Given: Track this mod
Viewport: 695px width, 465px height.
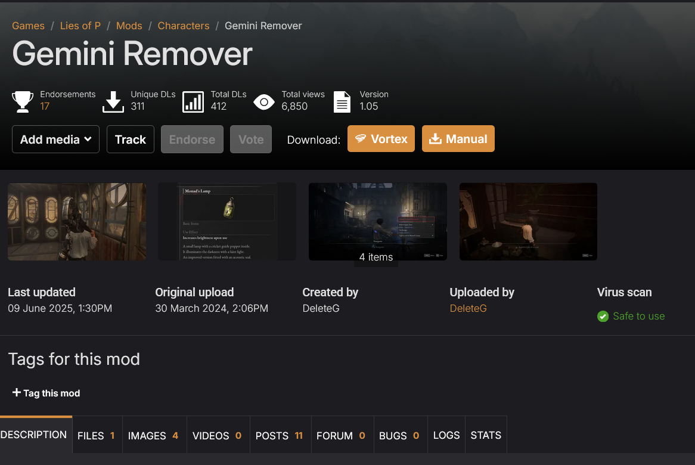Looking at the screenshot, I should pos(131,139).
